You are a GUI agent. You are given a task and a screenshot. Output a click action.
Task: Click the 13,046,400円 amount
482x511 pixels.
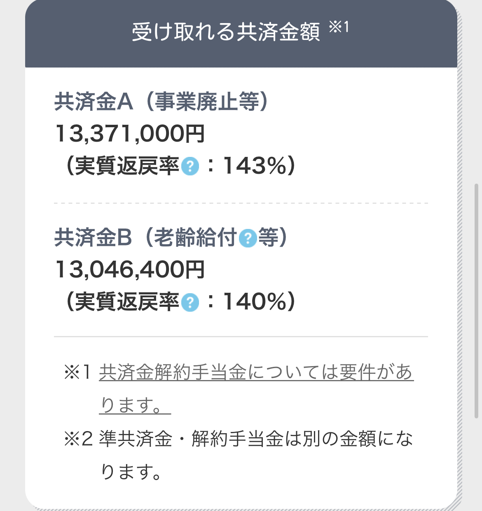(130, 270)
